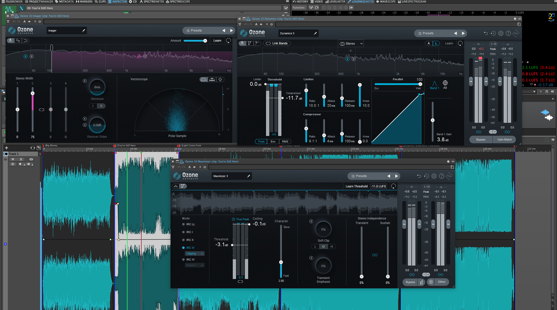Adjust Imager Amount slider

point(195,41)
